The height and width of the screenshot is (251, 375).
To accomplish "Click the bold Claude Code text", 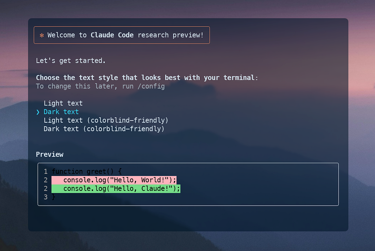I will point(112,35).
